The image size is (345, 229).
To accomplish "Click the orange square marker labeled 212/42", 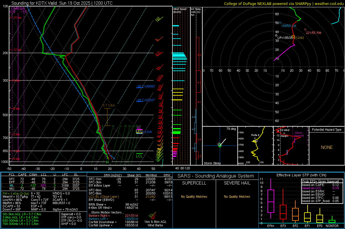I will click(293, 37).
